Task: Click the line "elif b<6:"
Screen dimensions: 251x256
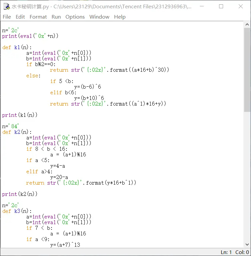Action: [x=63, y=92]
